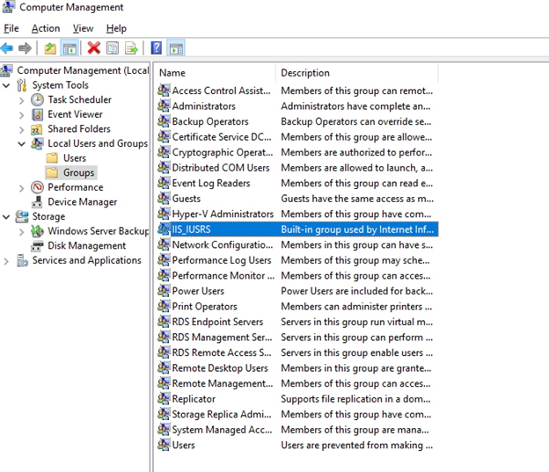Viewport: 549px width, 472px height.
Task: Click the Users folder icon in the tree
Action: pos(52,158)
